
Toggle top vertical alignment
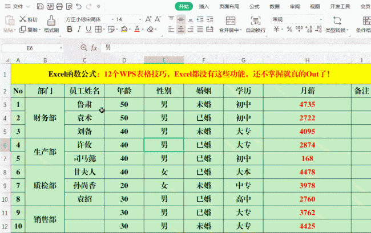(x=171, y=19)
